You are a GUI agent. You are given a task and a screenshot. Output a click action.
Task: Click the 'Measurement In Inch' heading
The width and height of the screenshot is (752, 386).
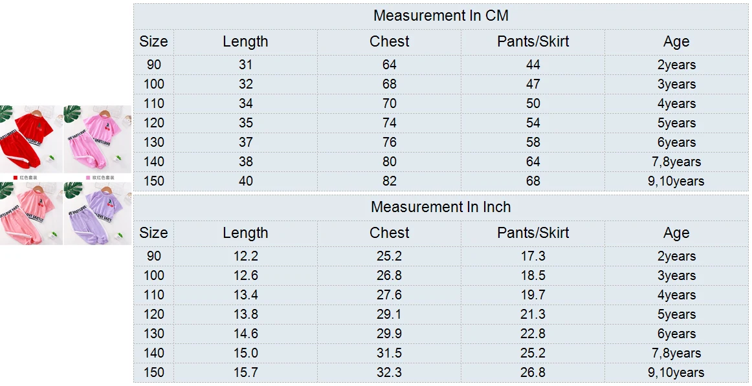441,207
